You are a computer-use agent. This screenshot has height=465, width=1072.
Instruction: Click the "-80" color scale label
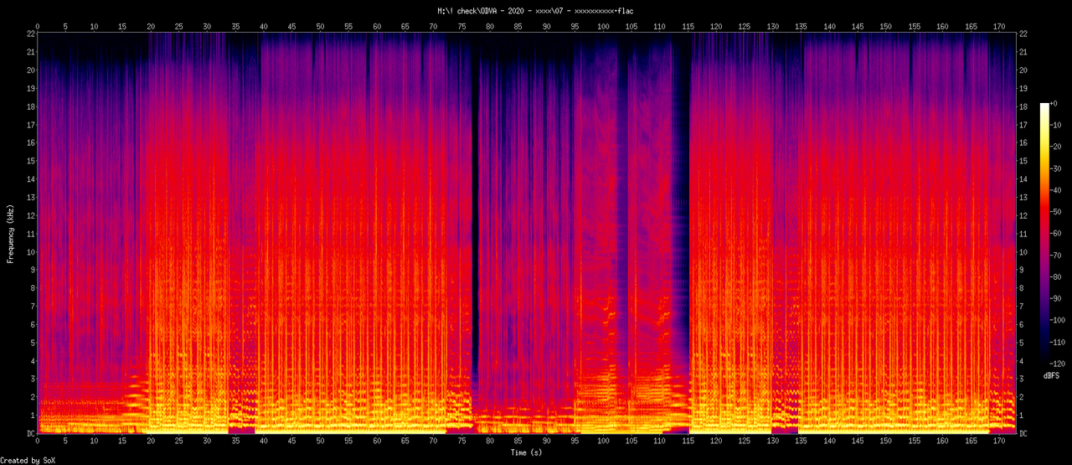coord(1057,277)
